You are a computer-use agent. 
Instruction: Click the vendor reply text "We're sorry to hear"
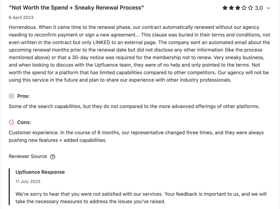[x=141, y=198]
